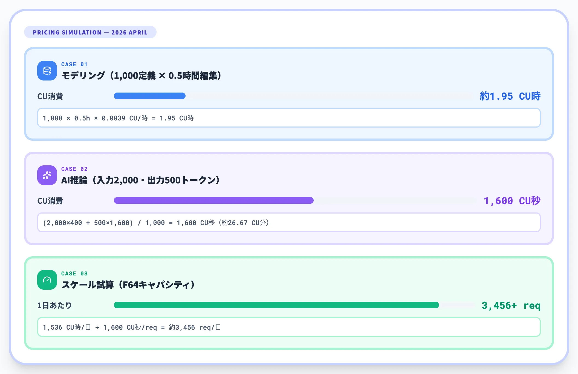Image resolution: width=578 pixels, height=374 pixels.
Task: Click the Case 01 formula box with 0.0039 CU/時
Action: pos(289,118)
